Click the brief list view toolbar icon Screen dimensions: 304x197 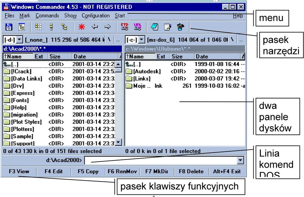point(51,27)
